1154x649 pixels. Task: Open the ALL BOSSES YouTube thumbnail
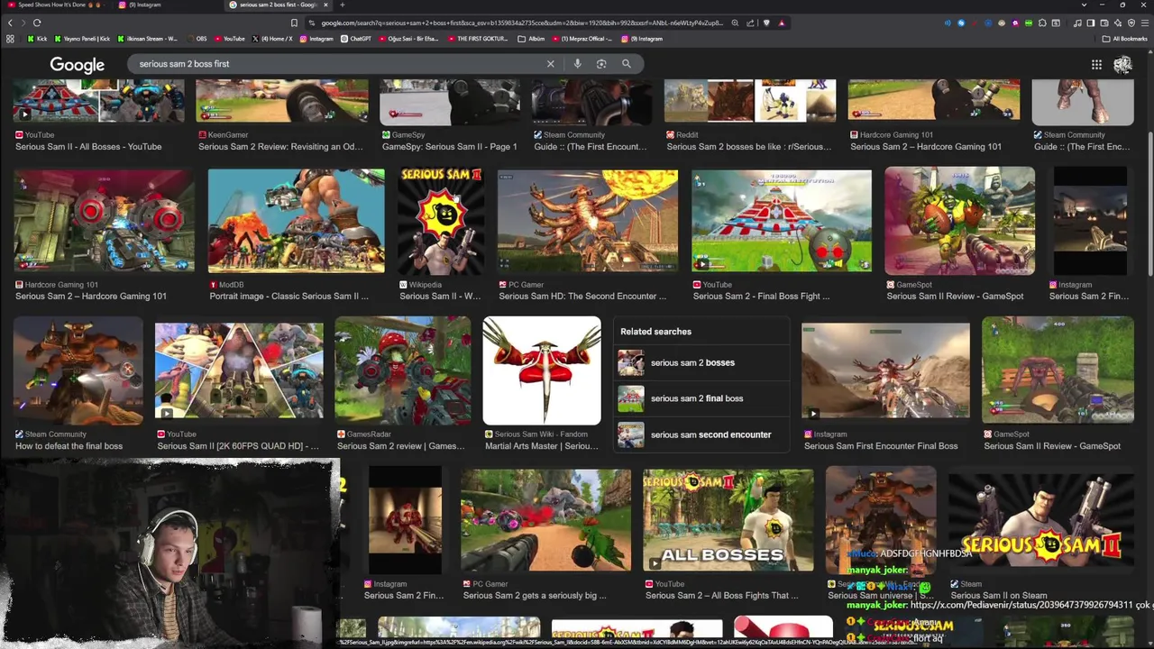pyautogui.click(x=728, y=520)
